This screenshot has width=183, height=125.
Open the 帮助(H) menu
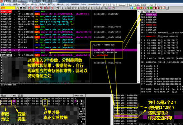tap(61, 5)
